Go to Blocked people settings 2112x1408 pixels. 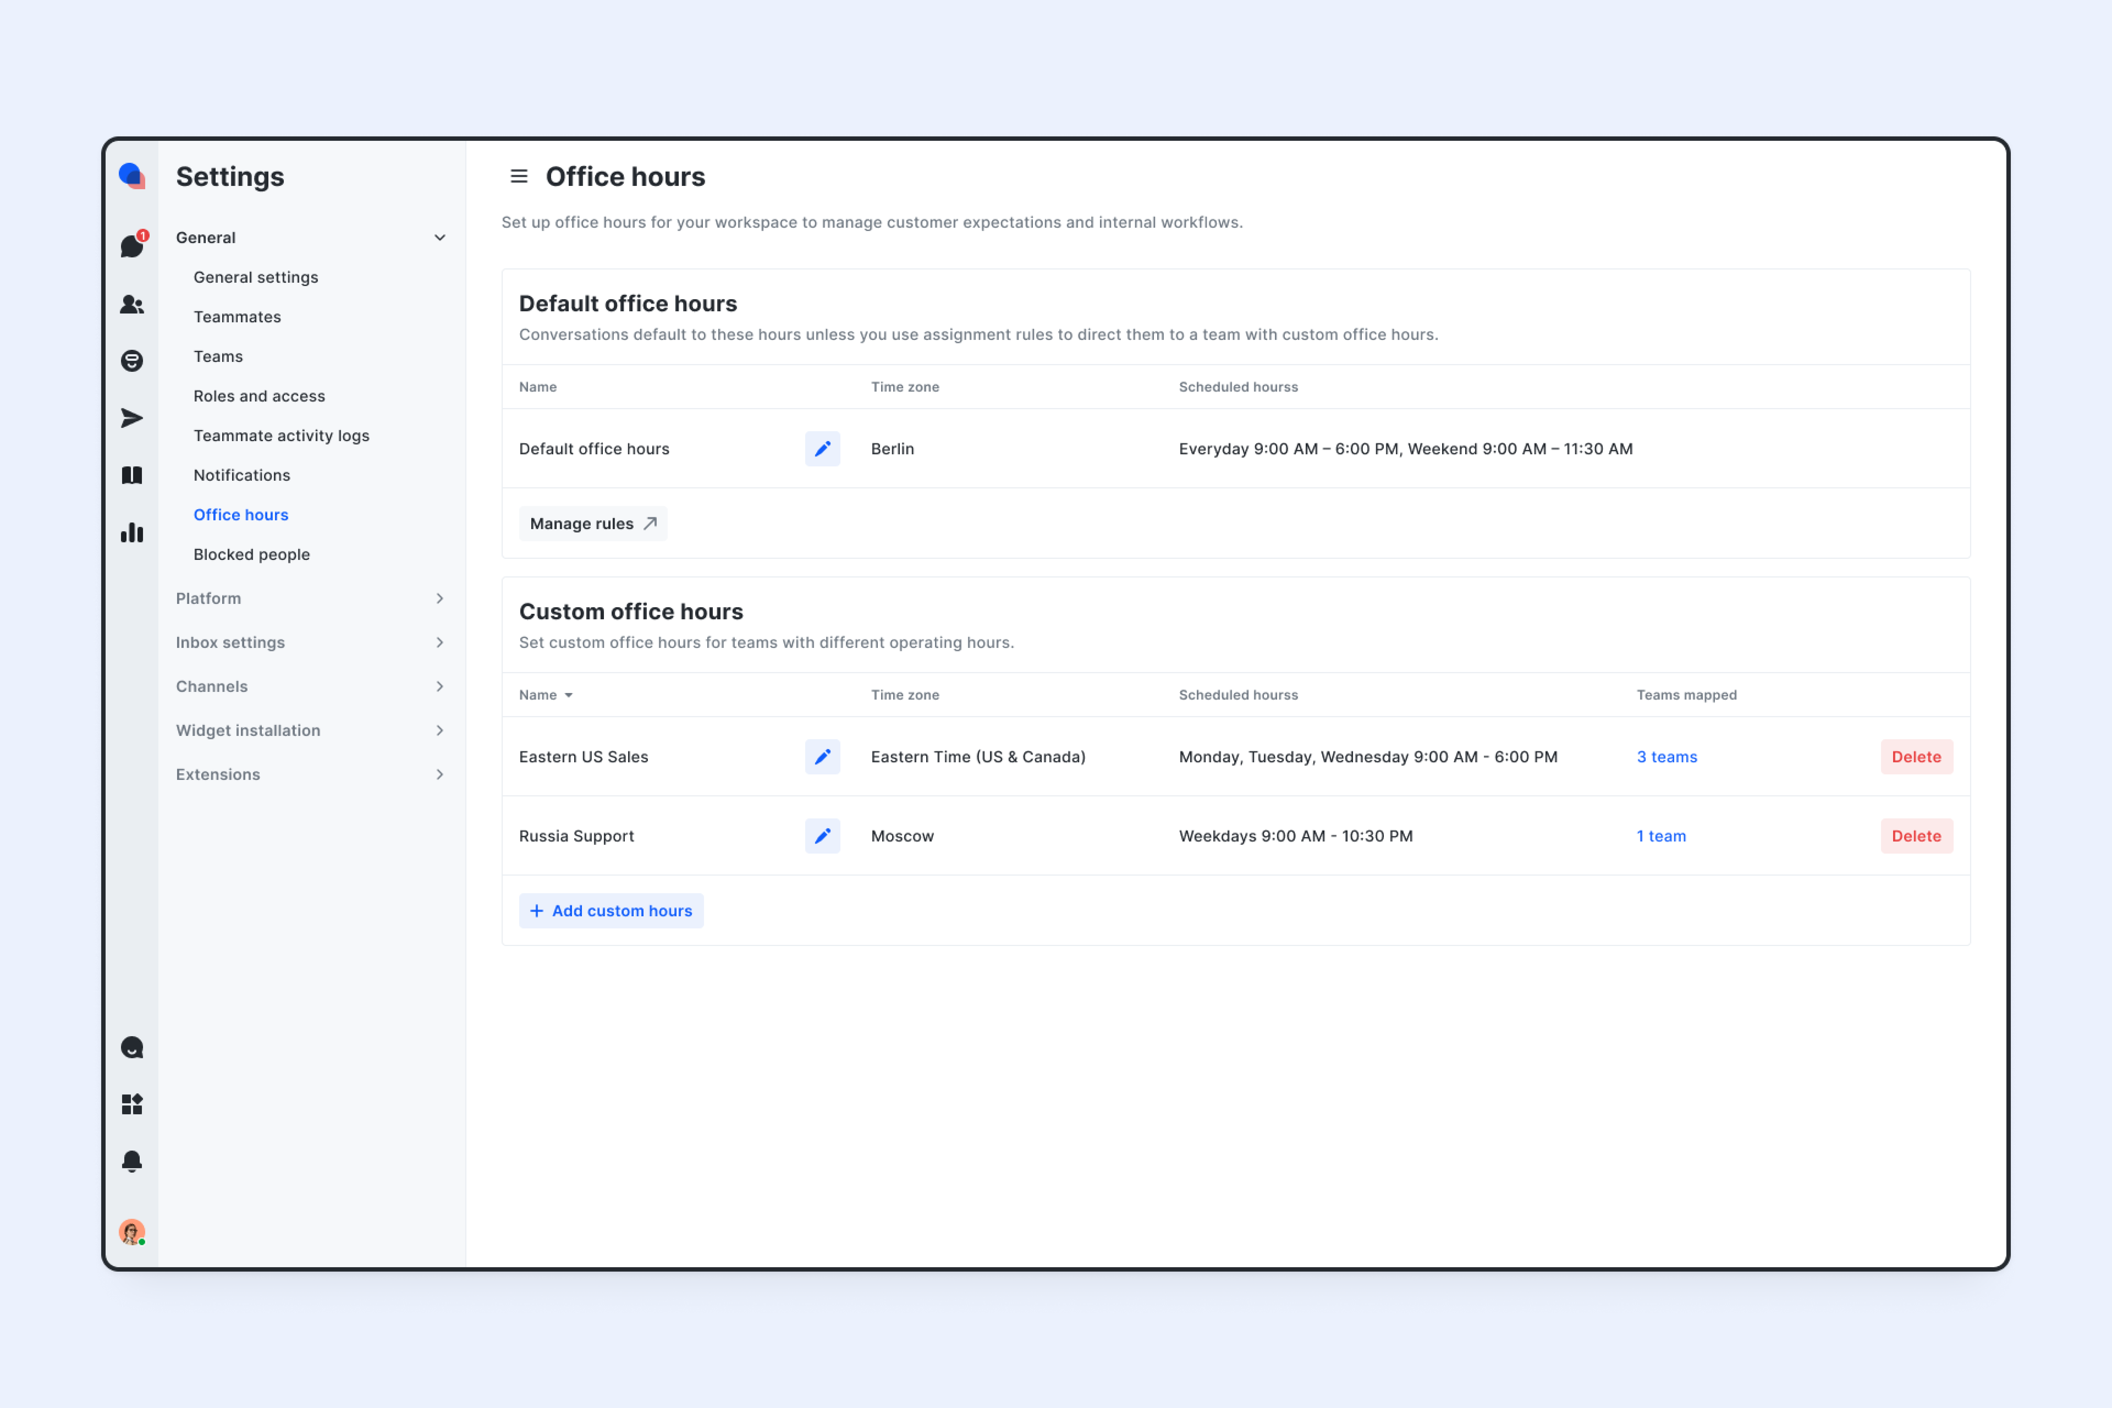(x=251, y=554)
